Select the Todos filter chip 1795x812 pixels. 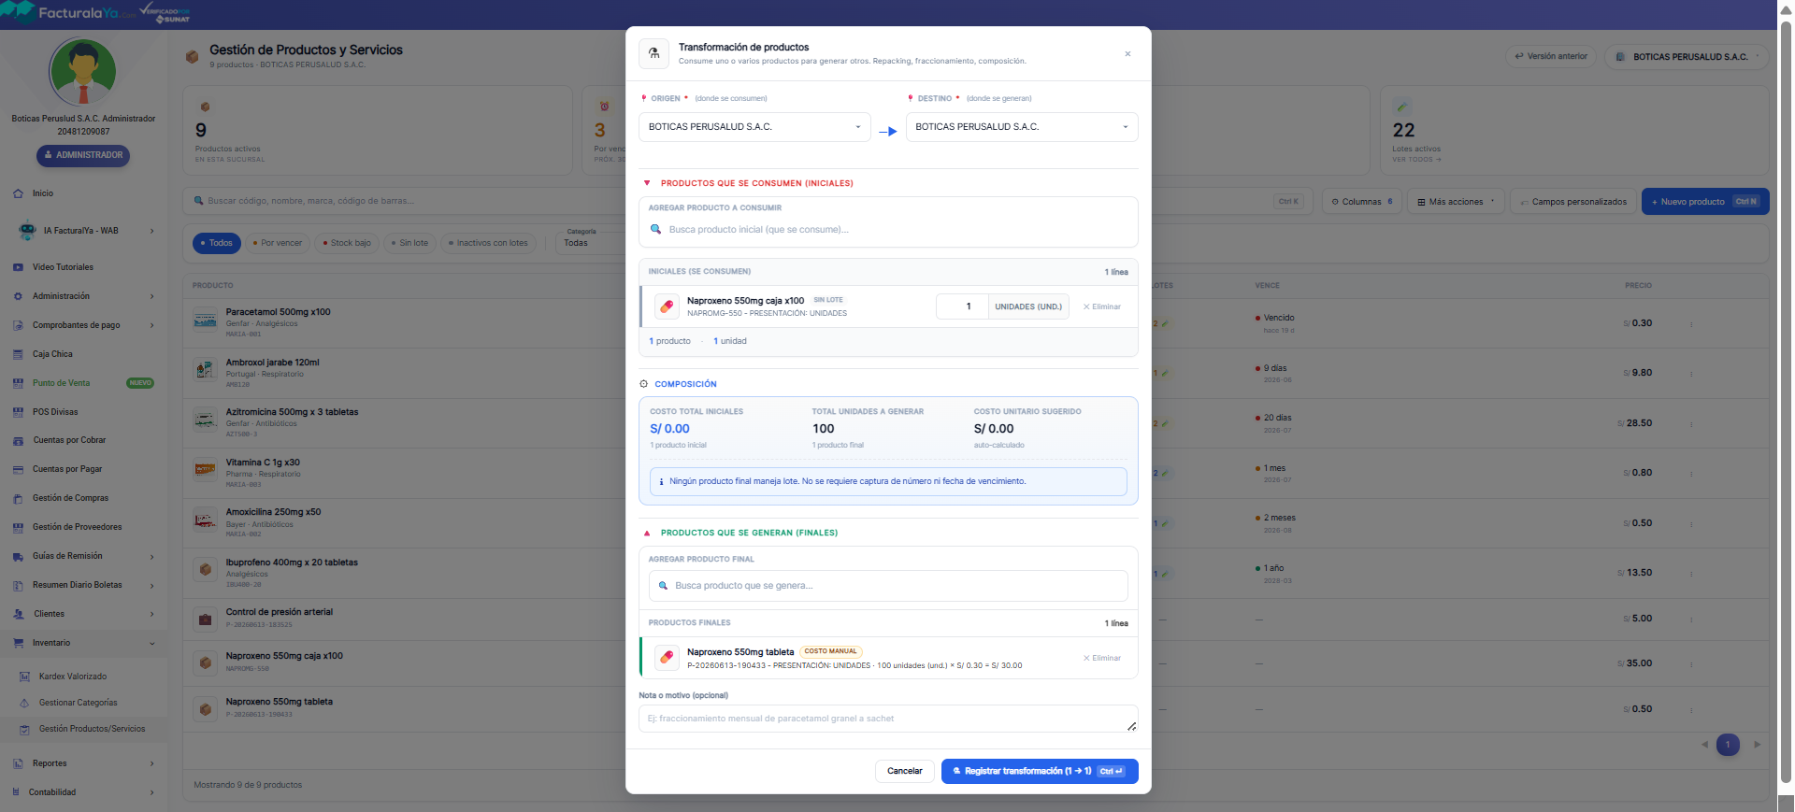(x=217, y=243)
